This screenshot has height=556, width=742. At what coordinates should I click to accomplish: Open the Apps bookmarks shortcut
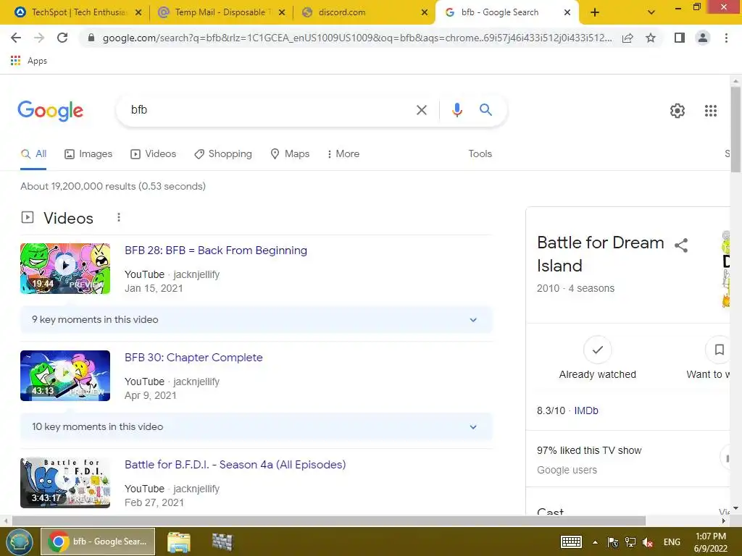click(x=29, y=61)
